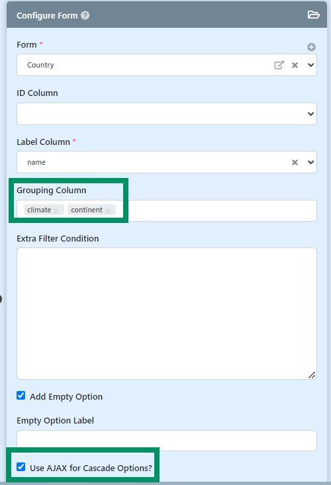Click the Add Empty Option label text
Image resolution: width=331 pixels, height=485 pixels.
(x=66, y=396)
